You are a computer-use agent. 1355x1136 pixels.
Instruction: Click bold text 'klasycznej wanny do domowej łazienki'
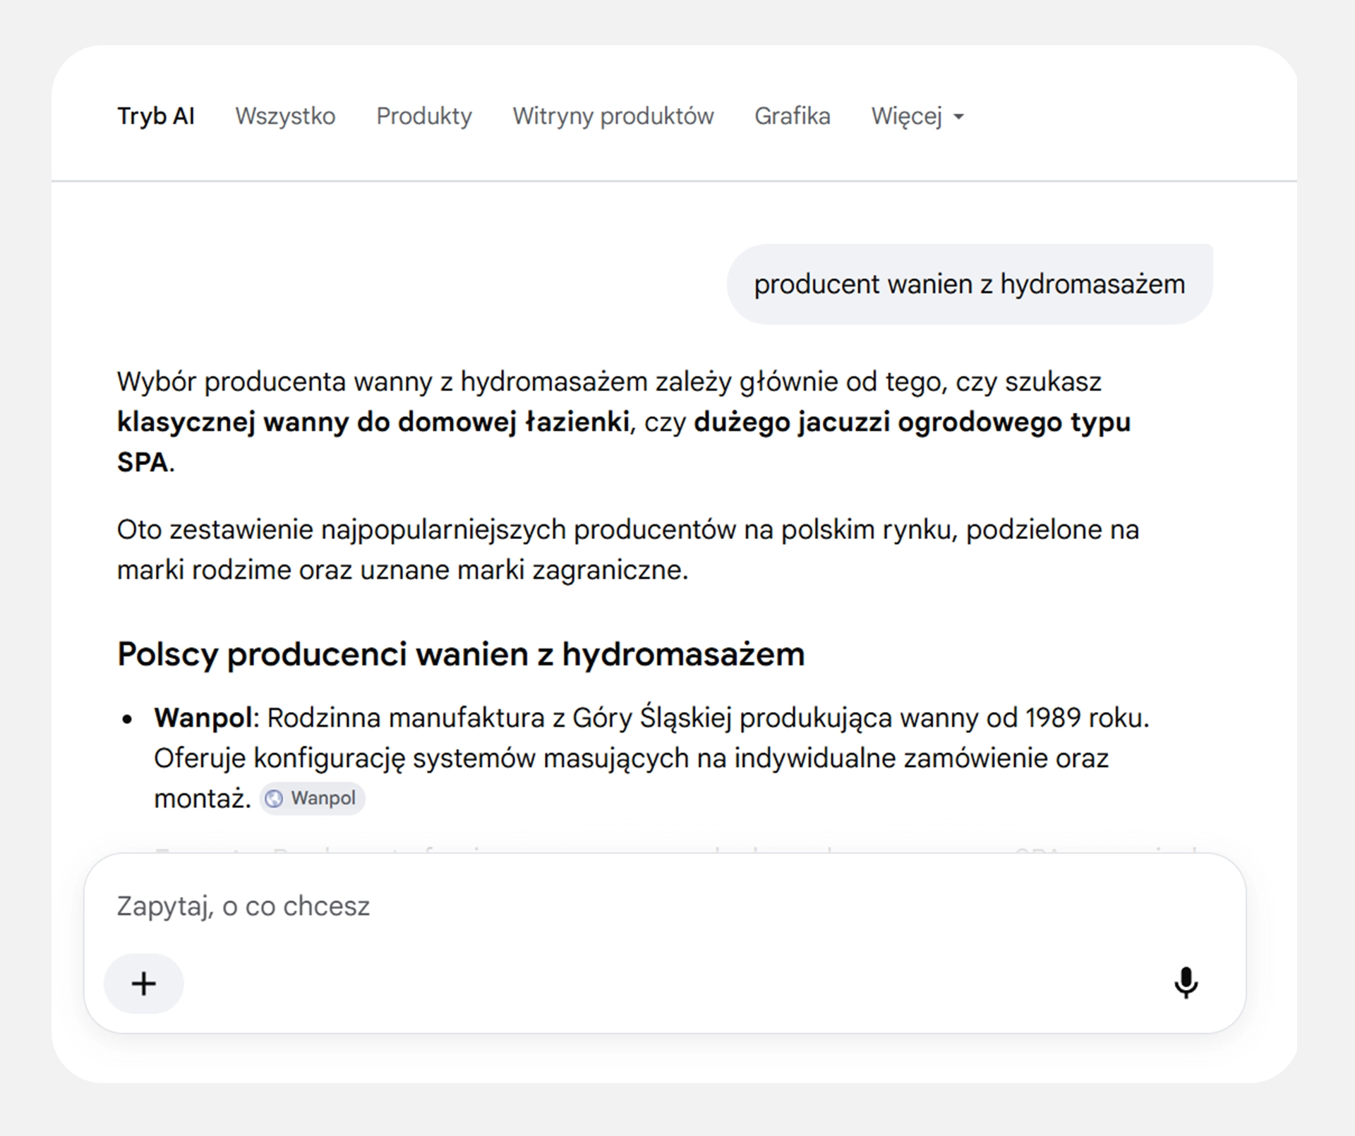373,422
